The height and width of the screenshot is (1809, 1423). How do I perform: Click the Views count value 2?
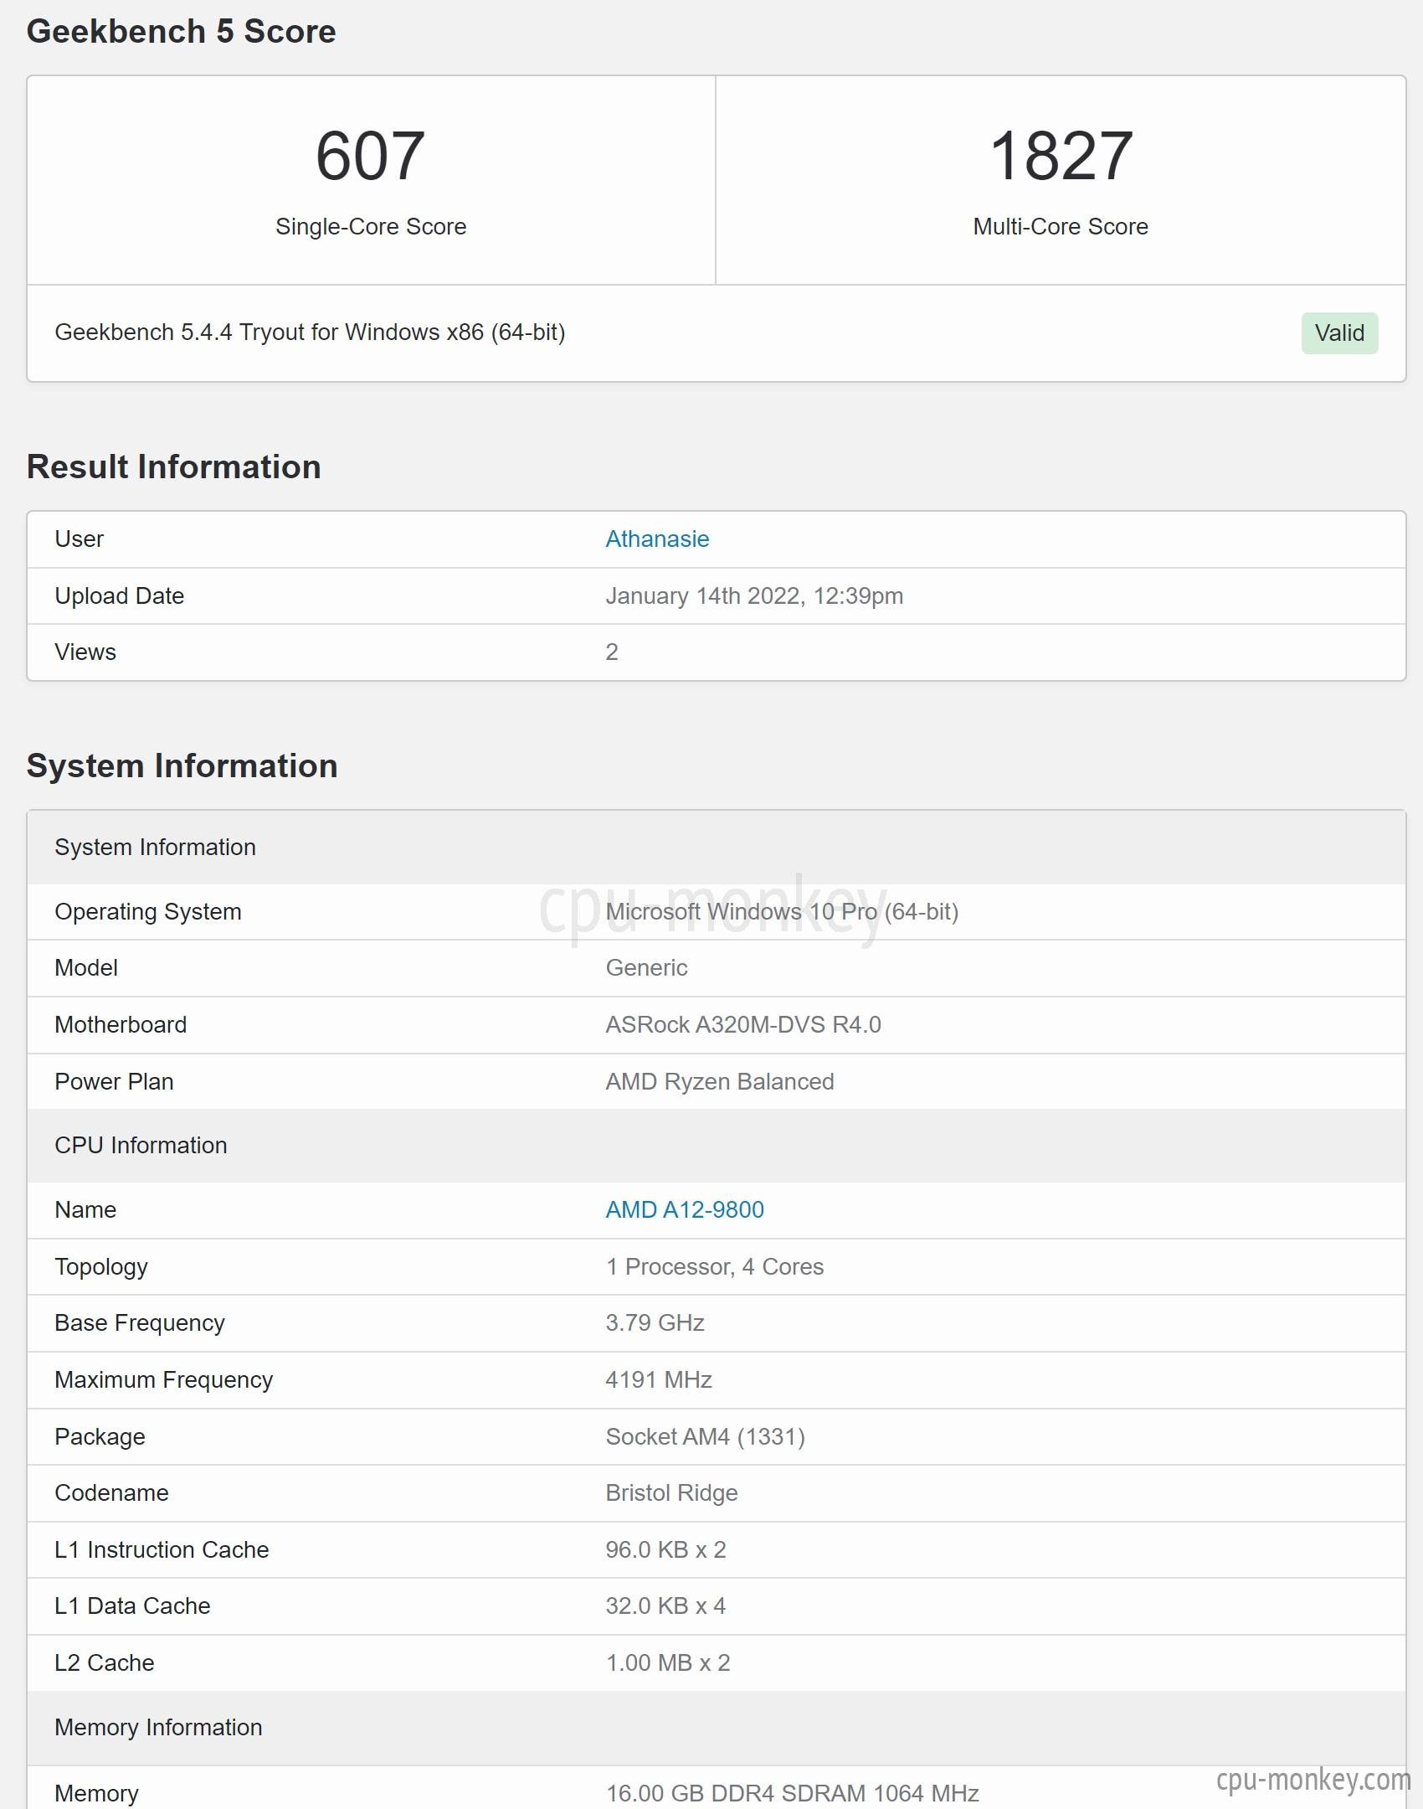tap(612, 652)
